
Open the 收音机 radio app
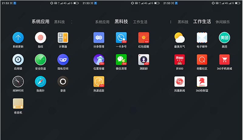pyautogui.click(x=18, y=103)
